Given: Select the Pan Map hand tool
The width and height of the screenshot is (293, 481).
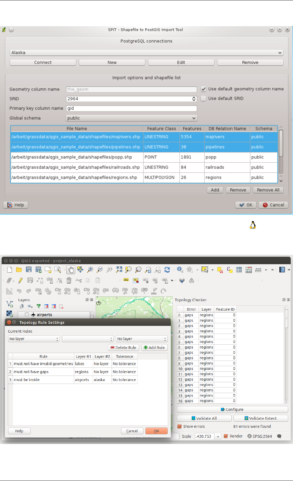Looking at the screenshot, I should (x=71, y=270).
